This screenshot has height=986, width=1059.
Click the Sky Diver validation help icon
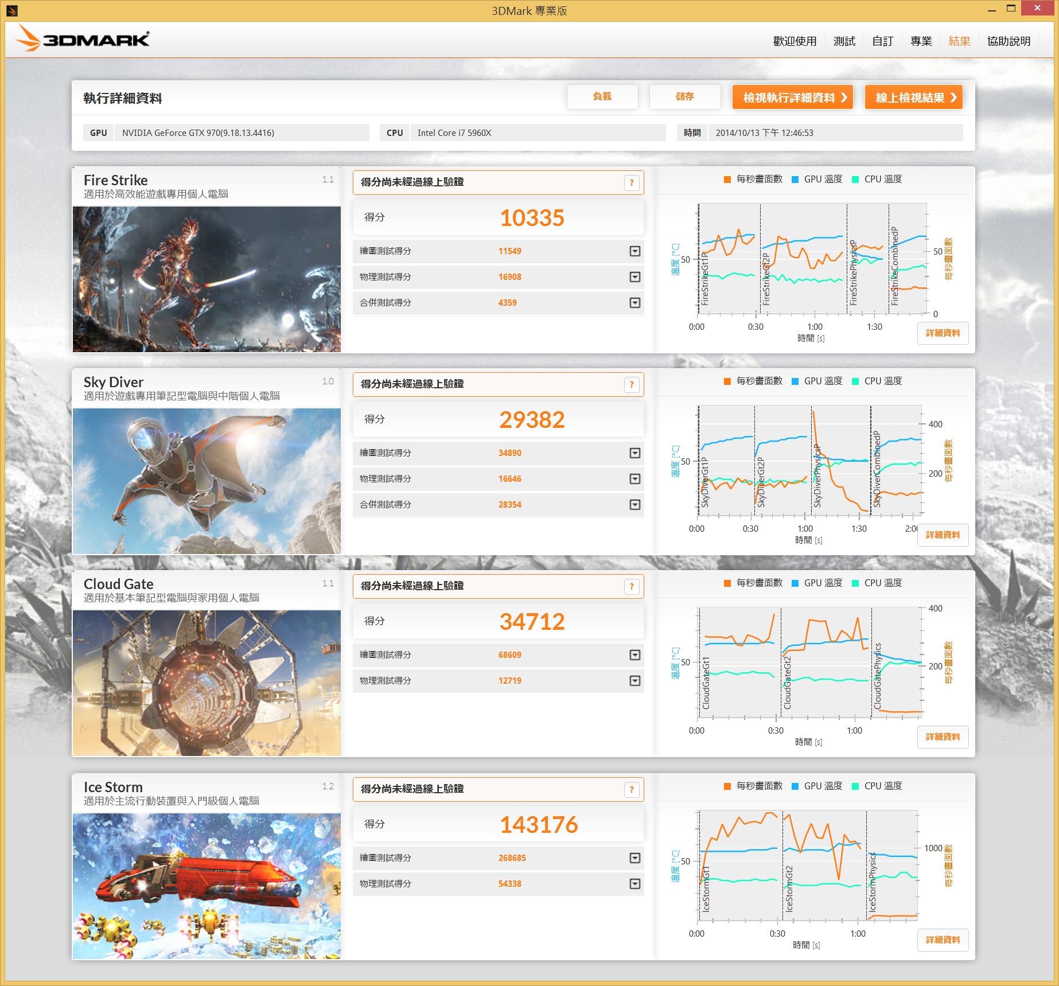pos(632,385)
